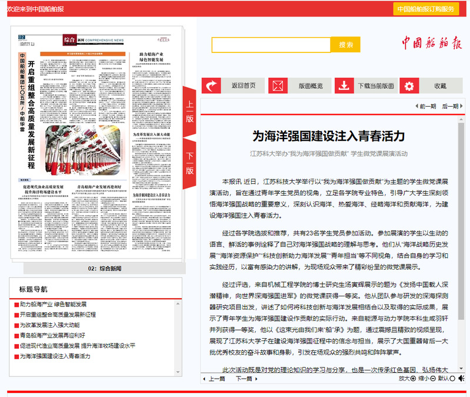Click in the search text field
The height and width of the screenshot is (397, 470).
(271, 45)
